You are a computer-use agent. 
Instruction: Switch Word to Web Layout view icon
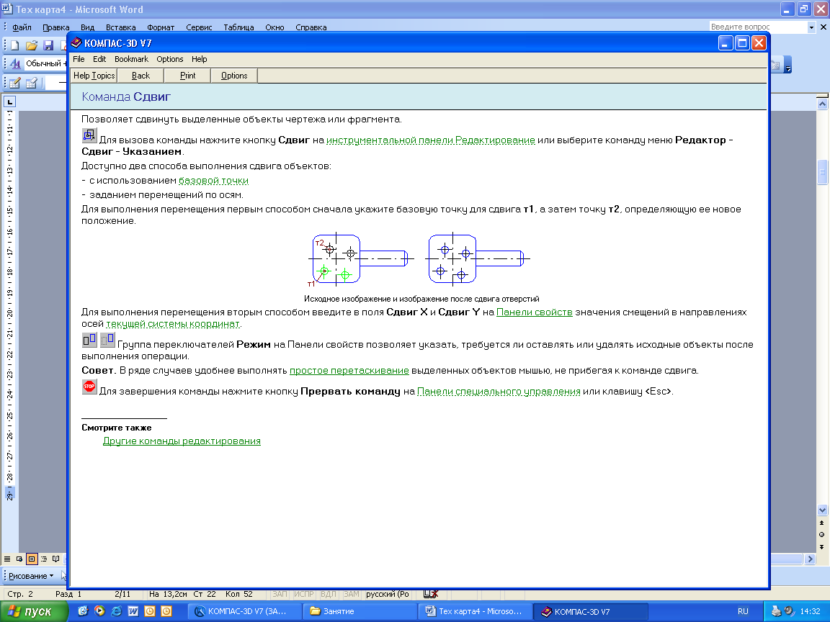coord(19,559)
